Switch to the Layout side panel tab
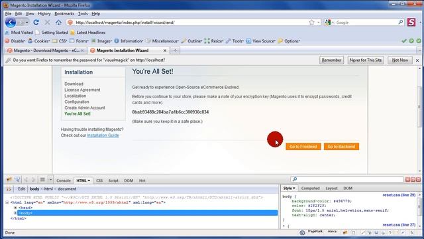 click(x=331, y=188)
